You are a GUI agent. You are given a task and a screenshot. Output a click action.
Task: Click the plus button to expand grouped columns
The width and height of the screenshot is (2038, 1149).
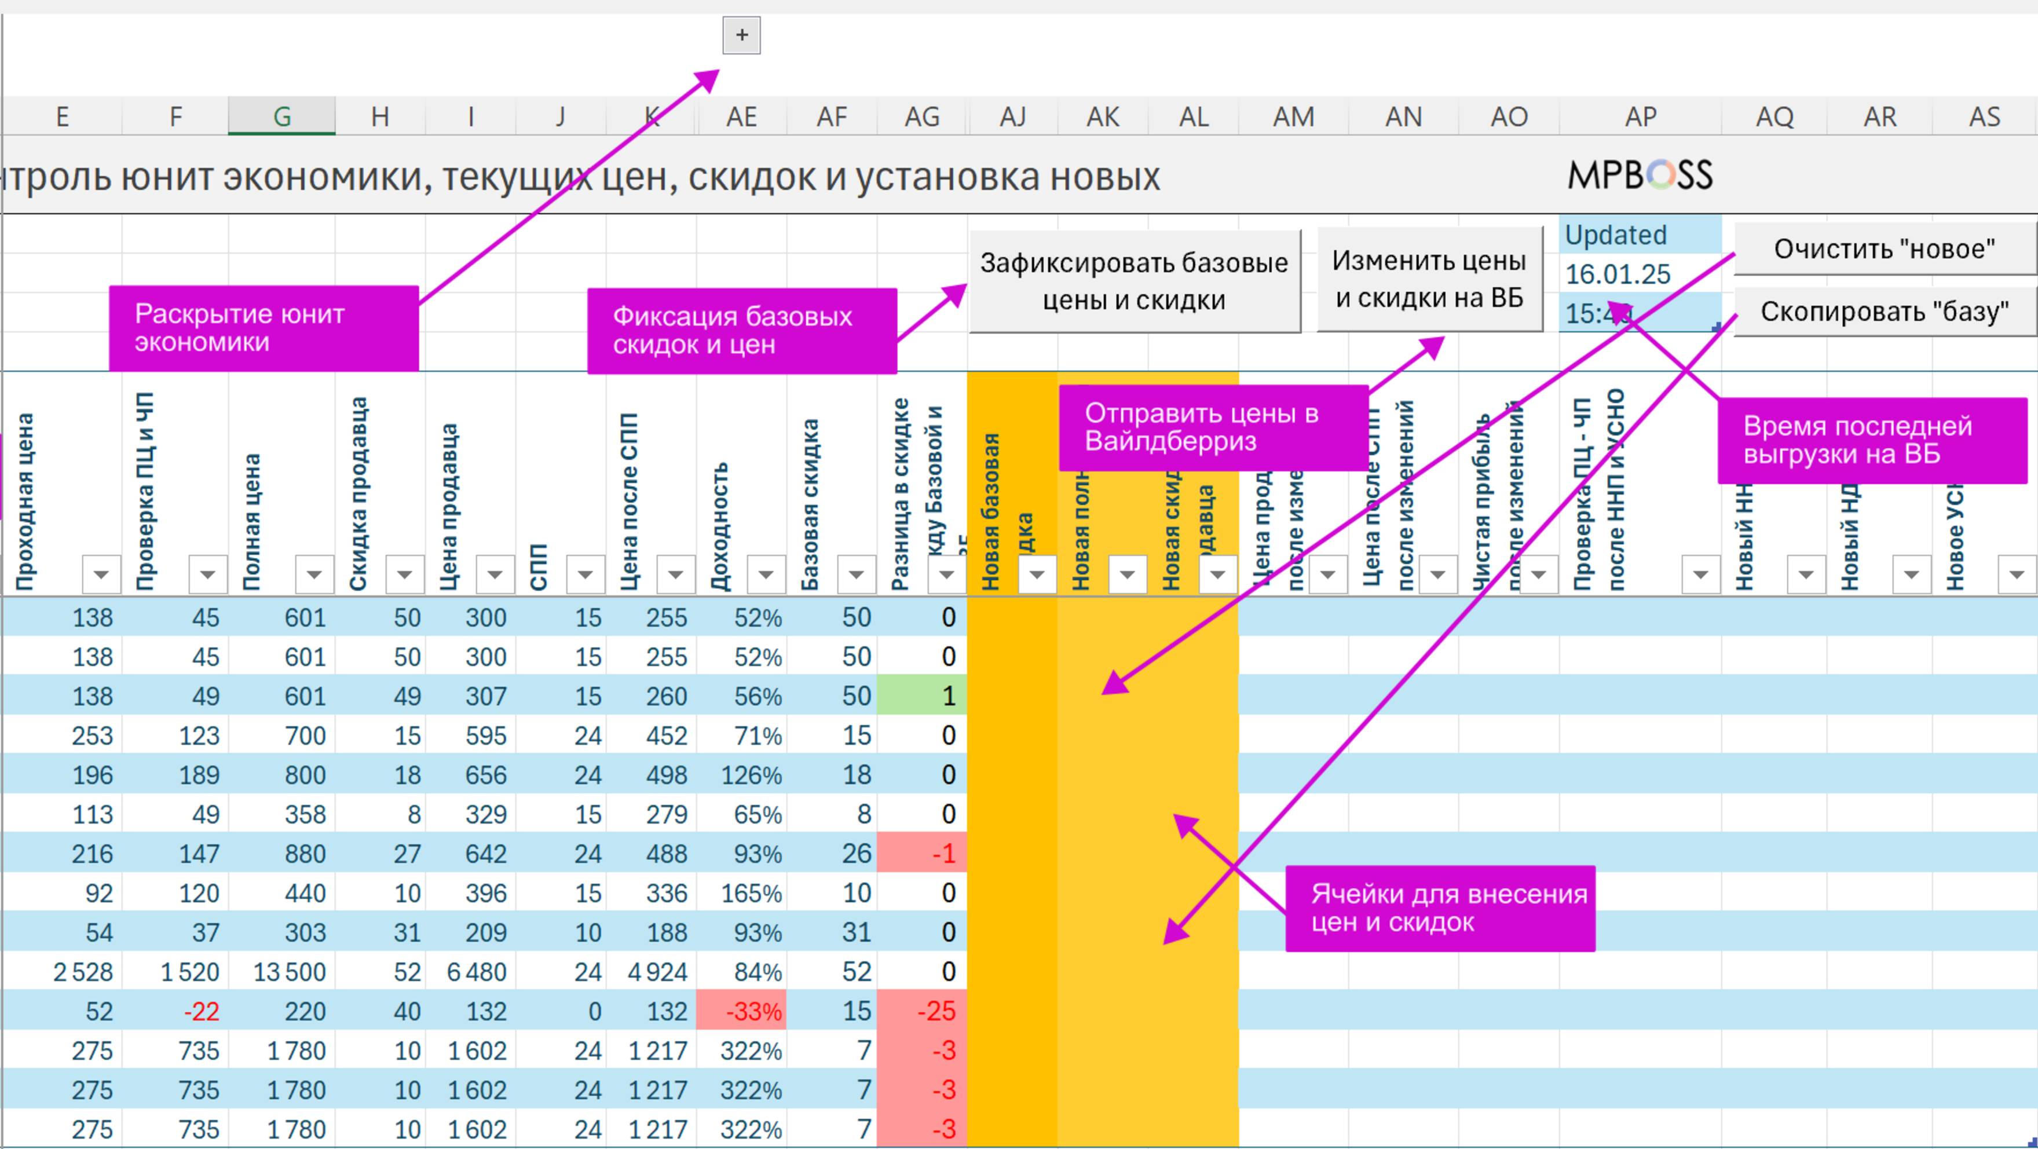(741, 35)
